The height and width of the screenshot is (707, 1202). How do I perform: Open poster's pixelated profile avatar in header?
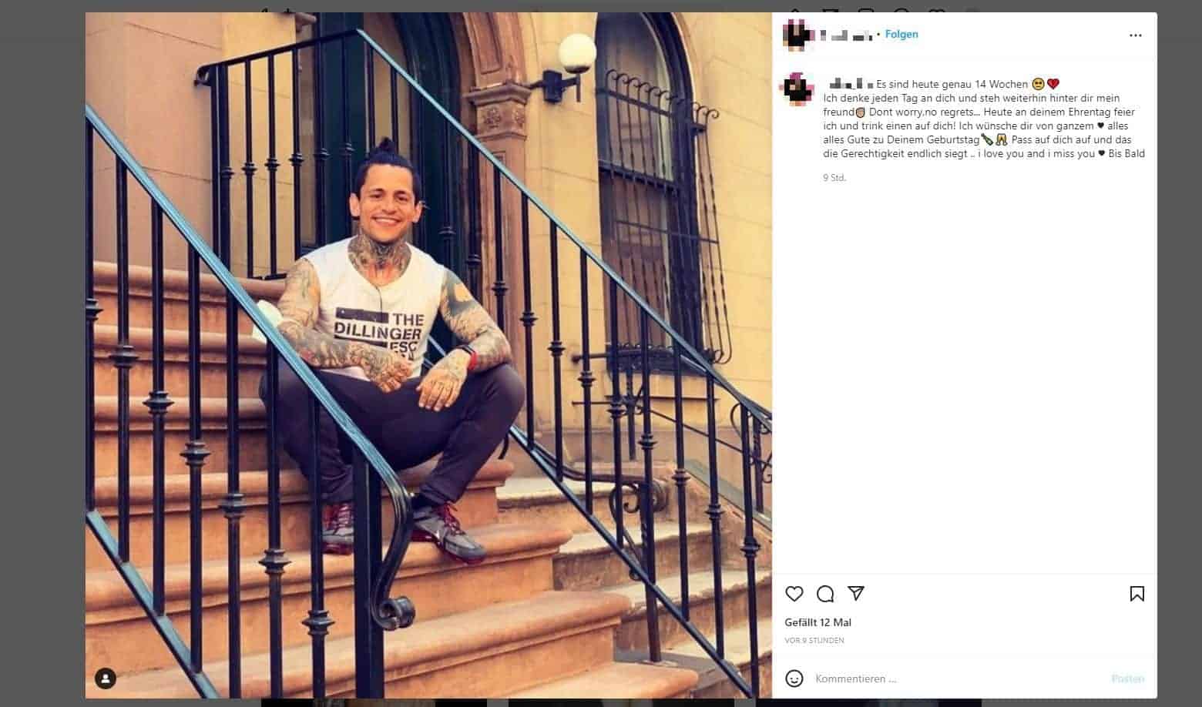pyautogui.click(x=798, y=35)
